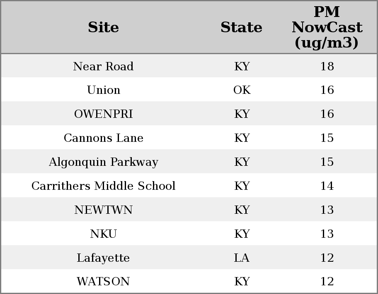Screen dimensions: 378x294
Task: Select the KY state cell for WATSON
Action: 242,282
